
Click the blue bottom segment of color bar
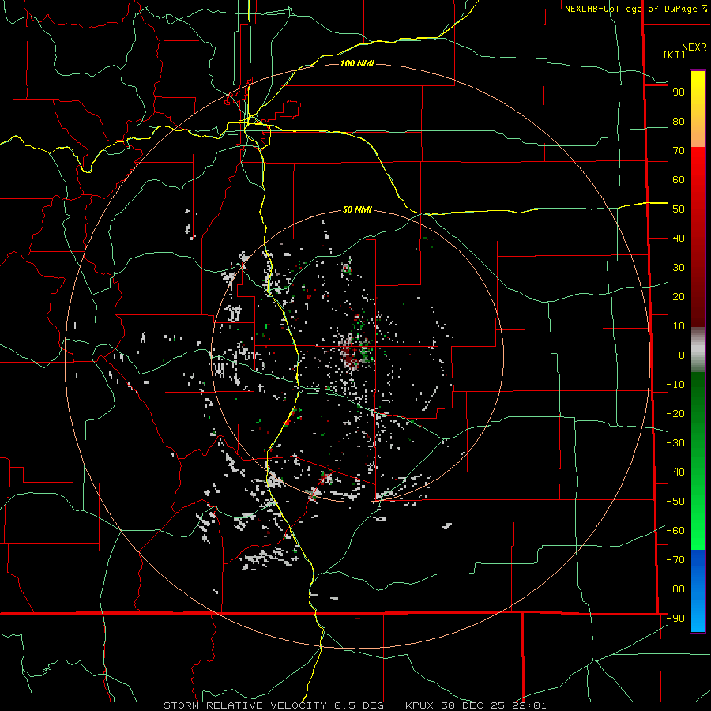(x=698, y=591)
